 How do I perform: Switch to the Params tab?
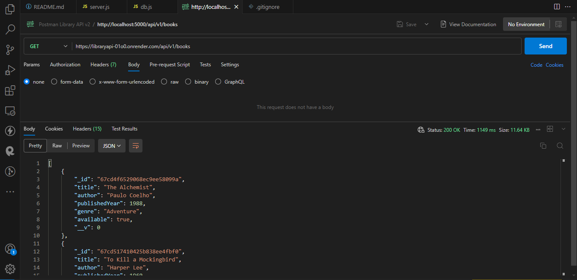point(32,65)
